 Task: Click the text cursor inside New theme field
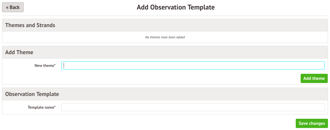point(64,65)
